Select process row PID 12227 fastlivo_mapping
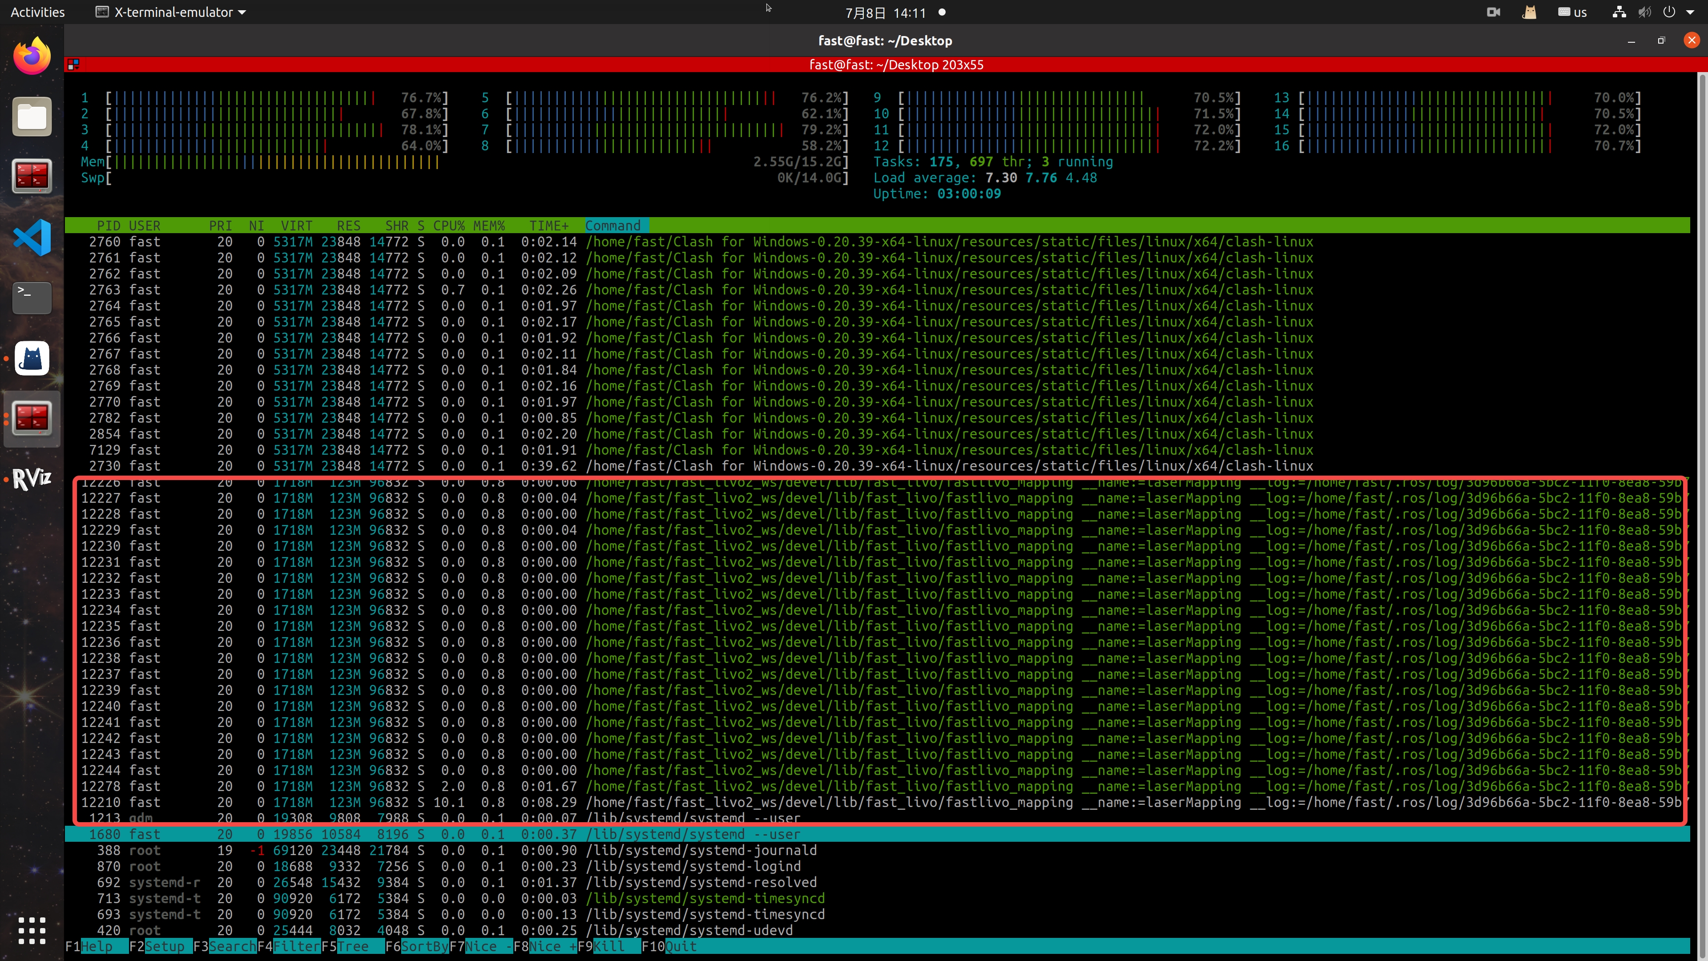Viewport: 1708px width, 961px height. coord(877,497)
